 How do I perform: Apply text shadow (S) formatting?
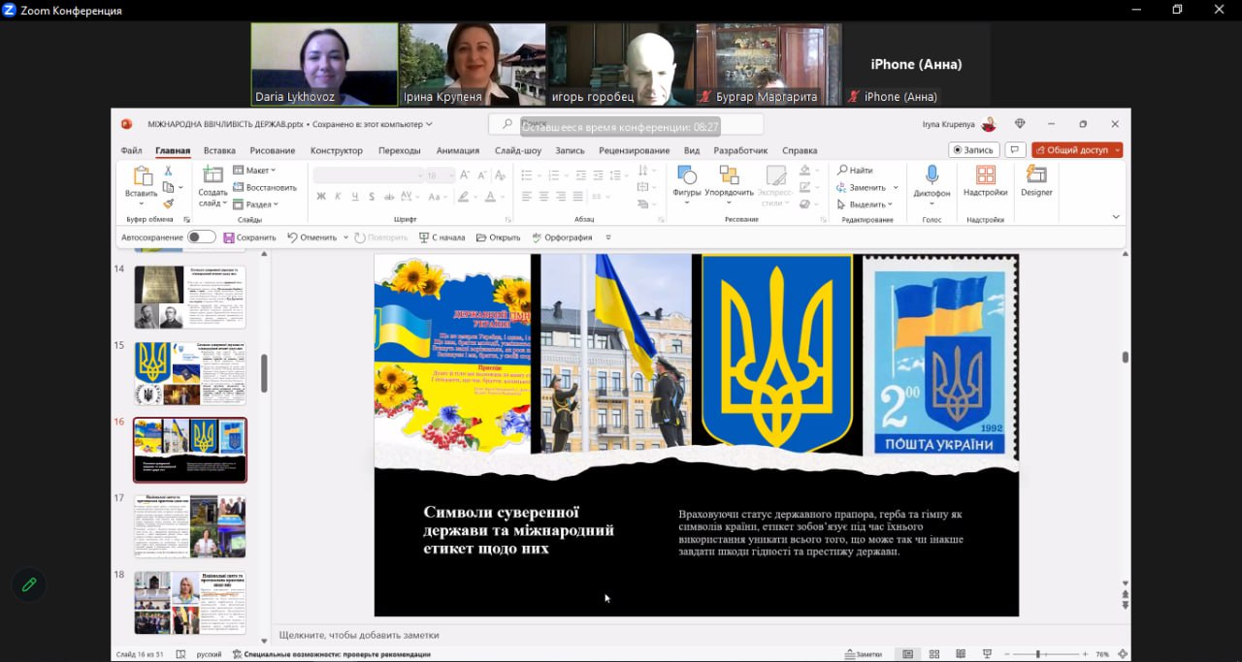pos(372,196)
